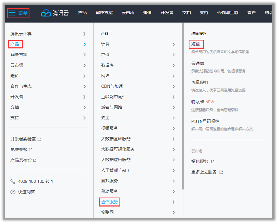The height and width of the screenshot is (223, 278).
Task: Click the hamburger 菜单 icon
Action: coord(12,13)
